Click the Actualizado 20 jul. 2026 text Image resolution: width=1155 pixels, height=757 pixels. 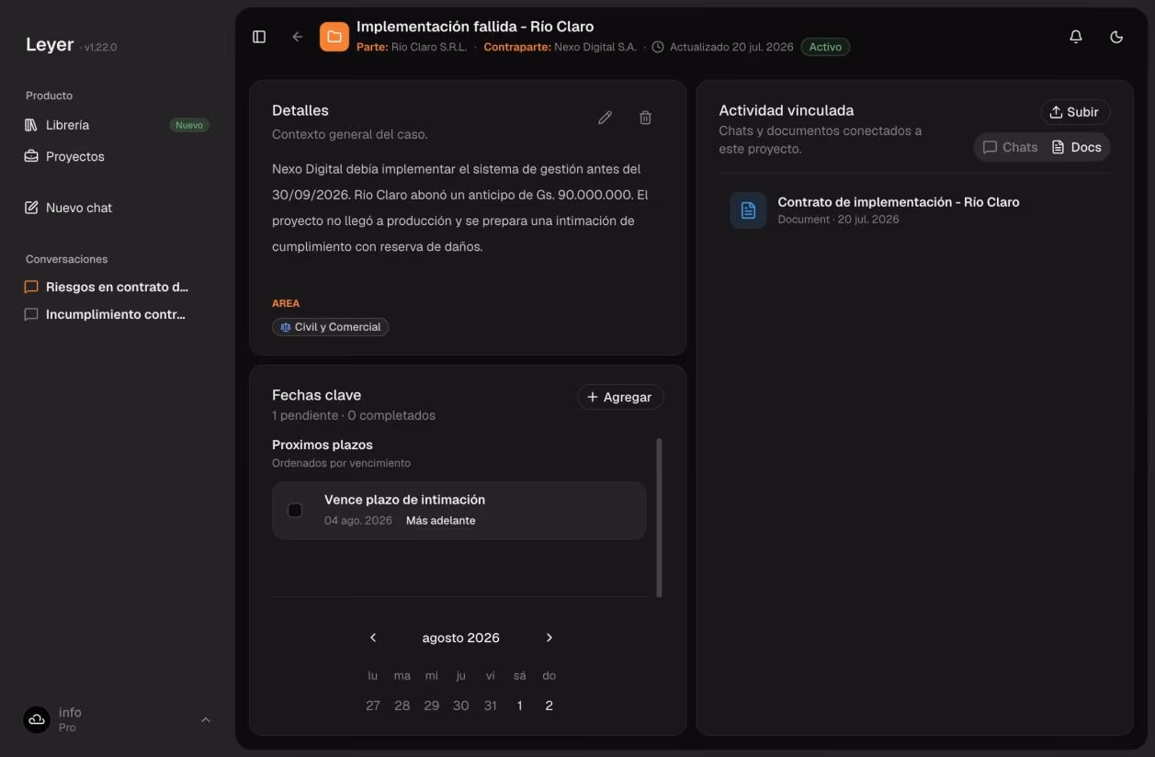pyautogui.click(x=731, y=47)
